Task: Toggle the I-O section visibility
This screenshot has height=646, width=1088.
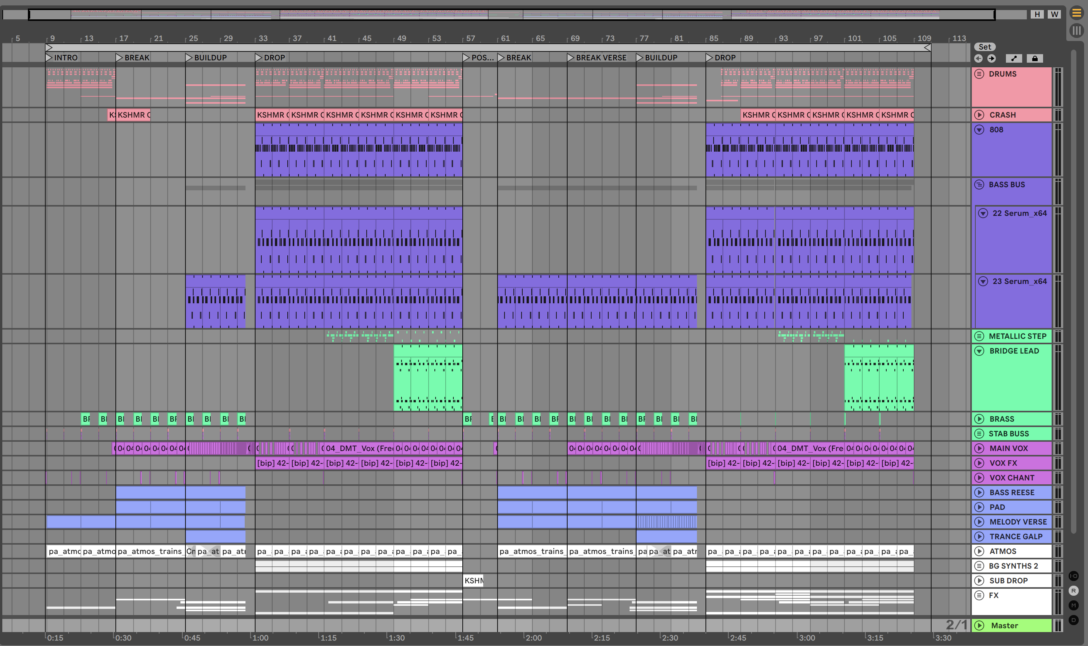Action: pos(1073,576)
